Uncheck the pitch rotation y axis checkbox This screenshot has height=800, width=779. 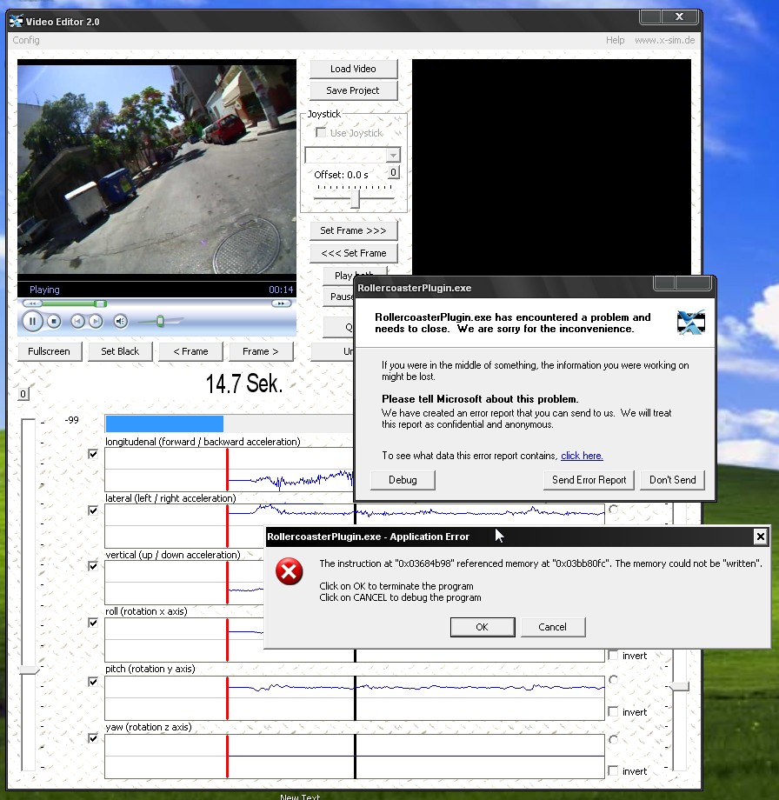(x=93, y=682)
